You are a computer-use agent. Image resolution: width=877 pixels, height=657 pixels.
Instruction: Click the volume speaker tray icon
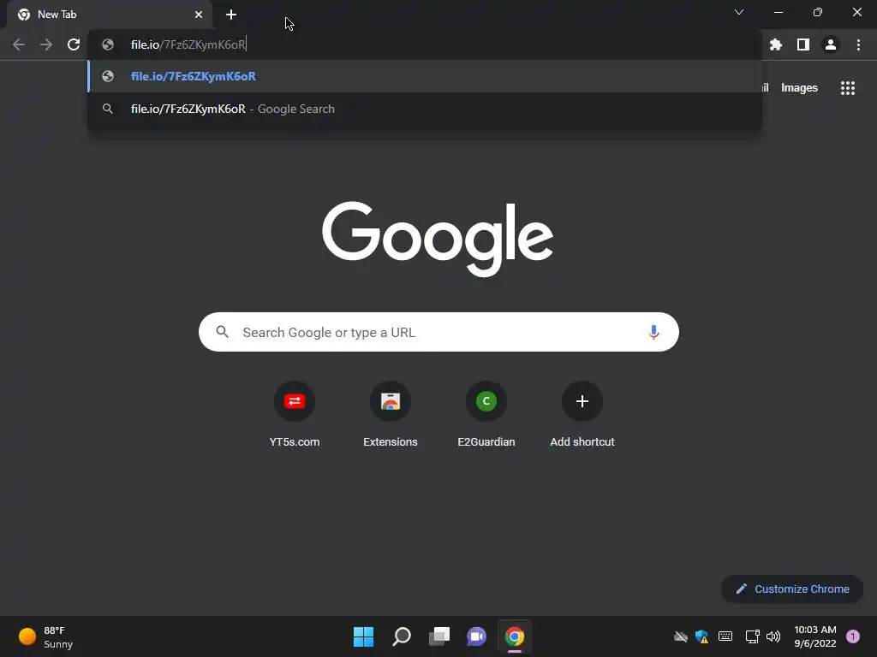(x=773, y=636)
